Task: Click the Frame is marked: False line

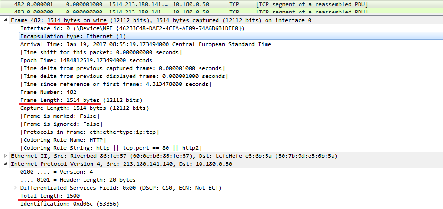Action: pos(59,116)
